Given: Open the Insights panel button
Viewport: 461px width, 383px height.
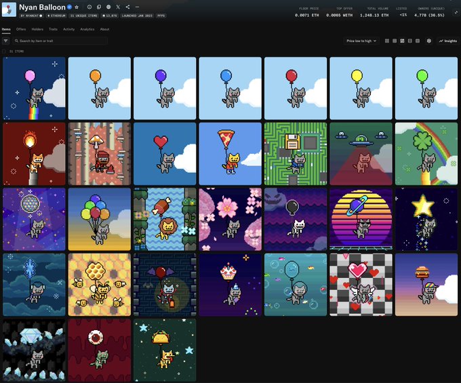Looking at the screenshot, I should tap(447, 41).
